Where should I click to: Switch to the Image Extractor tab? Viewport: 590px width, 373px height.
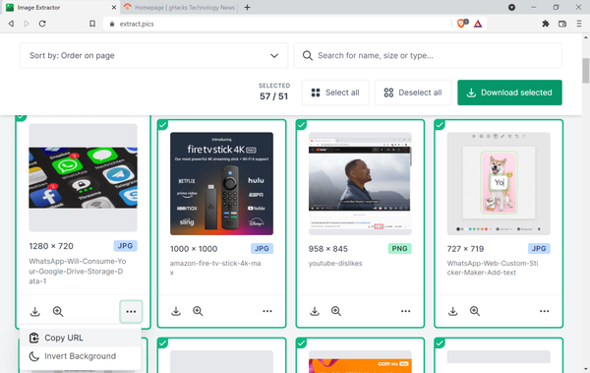point(60,7)
